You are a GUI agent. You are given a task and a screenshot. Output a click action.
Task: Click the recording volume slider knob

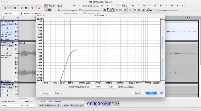73,10
